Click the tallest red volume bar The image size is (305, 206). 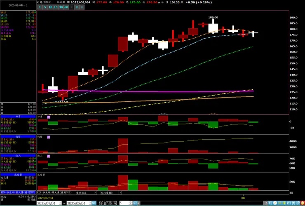coord(123,183)
